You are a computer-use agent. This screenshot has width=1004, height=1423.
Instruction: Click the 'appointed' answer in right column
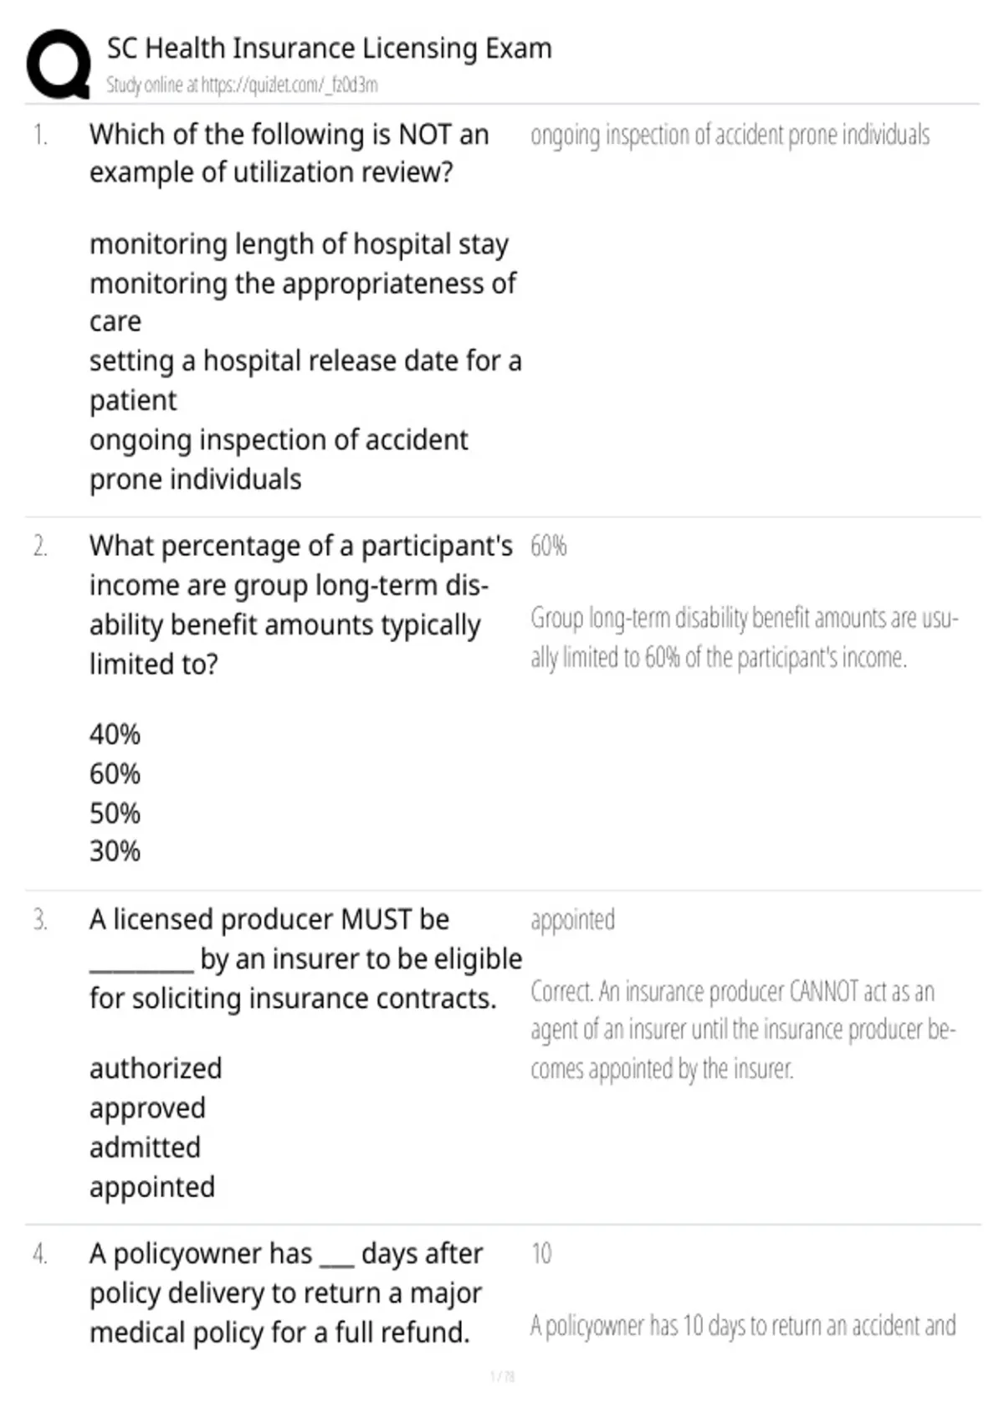pos(572,920)
